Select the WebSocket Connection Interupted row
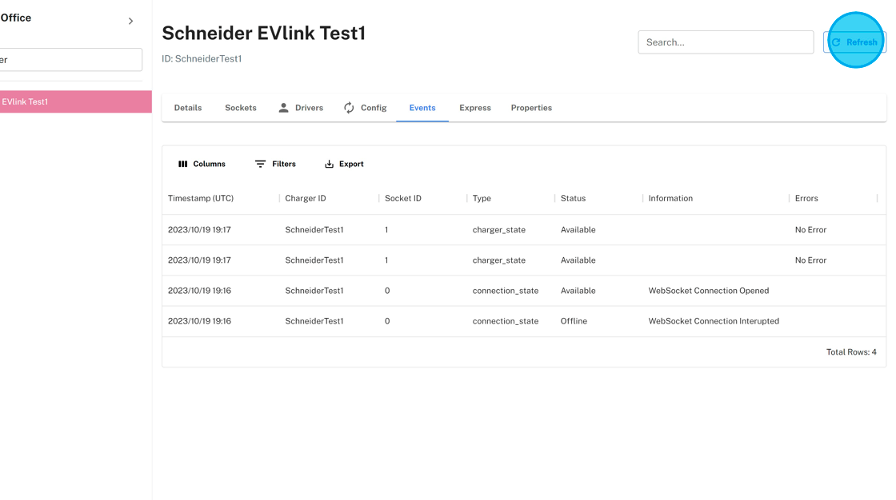 pos(713,321)
